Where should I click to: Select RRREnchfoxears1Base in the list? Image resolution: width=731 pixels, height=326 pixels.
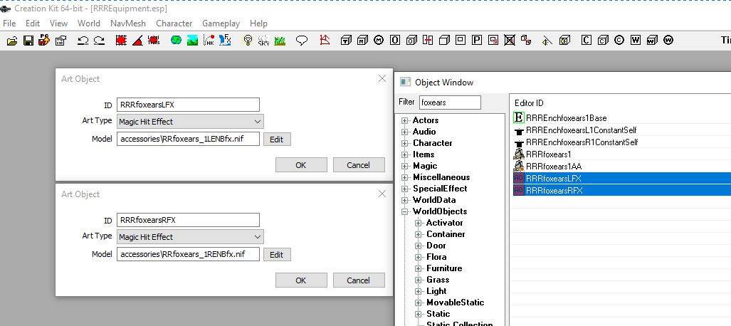click(567, 118)
